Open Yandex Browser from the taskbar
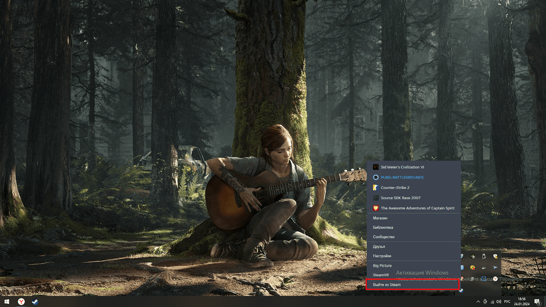Viewport: 546px width, 307px height. (x=21, y=302)
